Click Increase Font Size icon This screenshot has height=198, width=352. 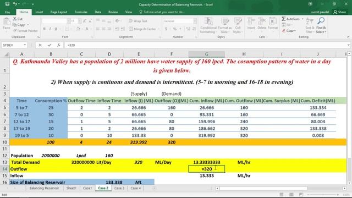[85, 21]
